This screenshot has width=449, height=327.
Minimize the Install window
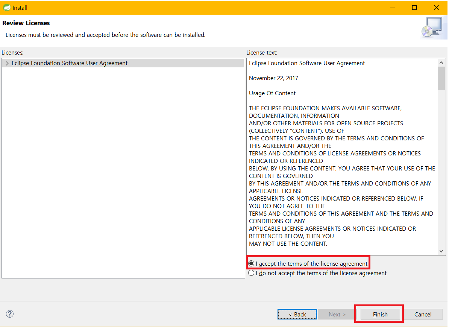[x=392, y=8]
